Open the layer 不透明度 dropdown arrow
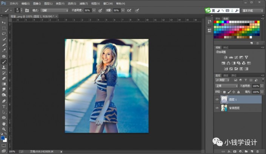The image size is (266, 154). pyautogui.click(x=262, y=86)
